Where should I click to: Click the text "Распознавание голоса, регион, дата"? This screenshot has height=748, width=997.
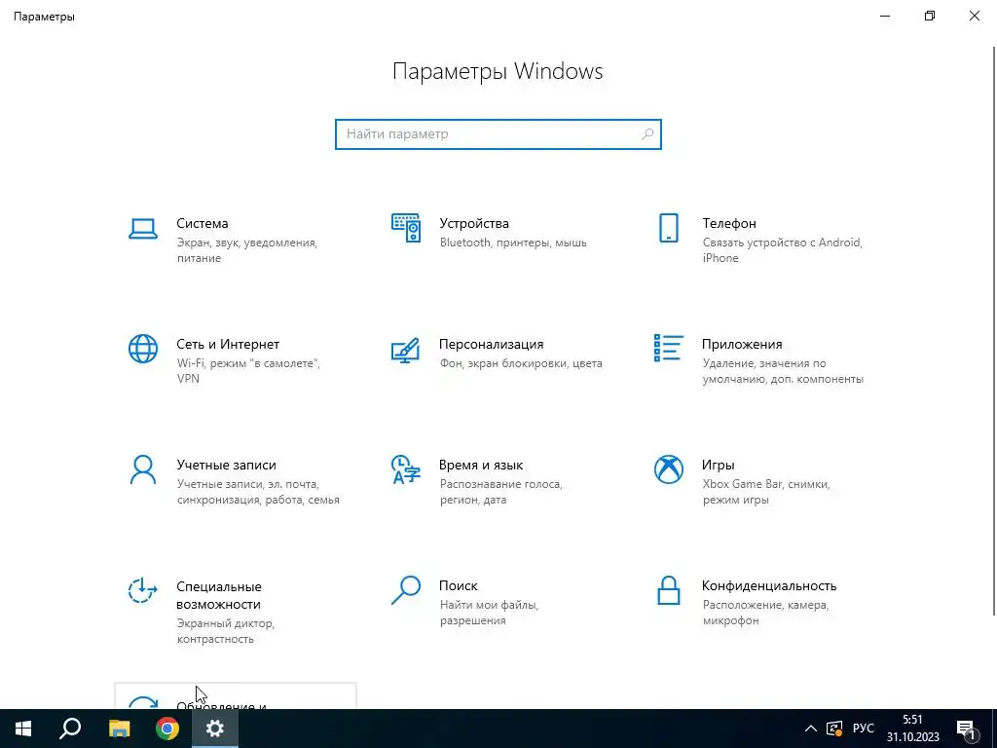[x=501, y=492]
